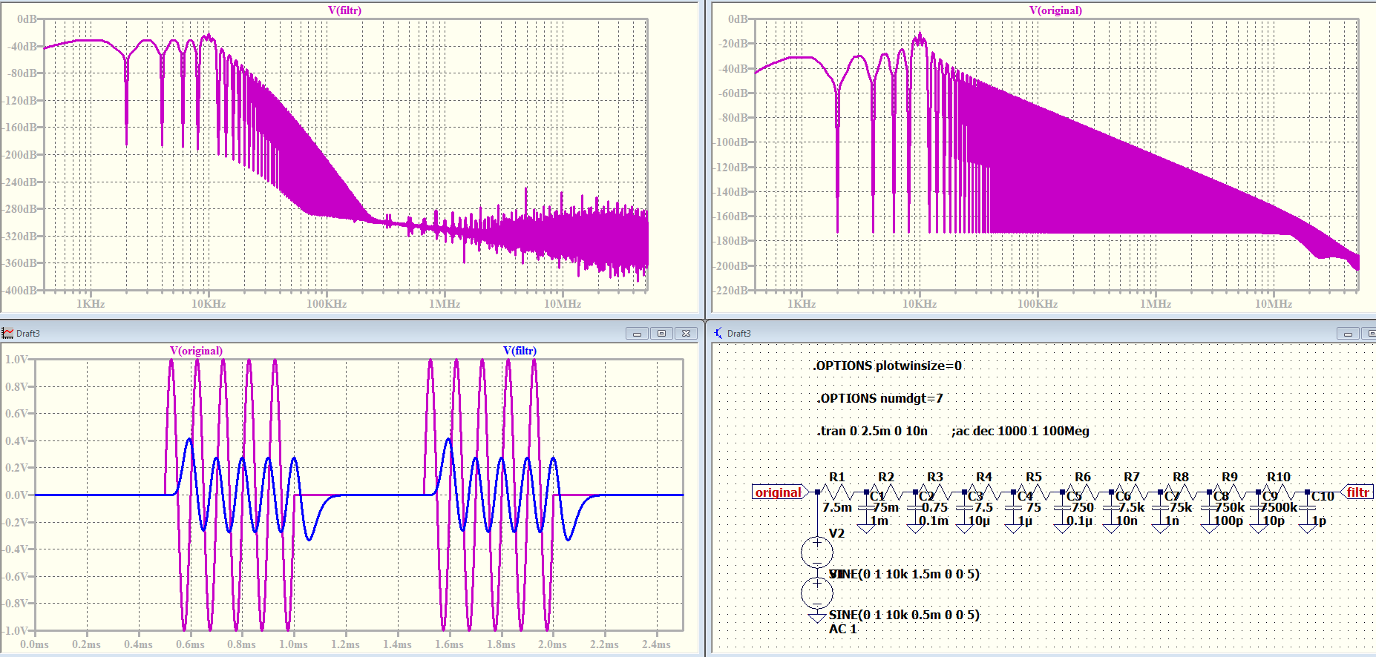Select the ground symbol below the voltage sources
The height and width of the screenshot is (657, 1376).
click(817, 618)
